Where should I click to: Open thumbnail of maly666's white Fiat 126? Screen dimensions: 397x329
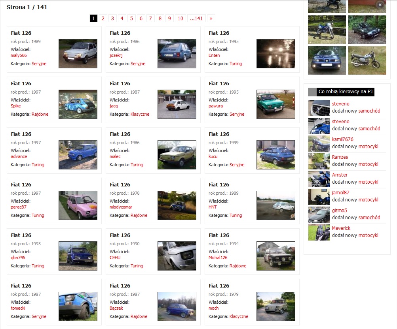coord(78,54)
